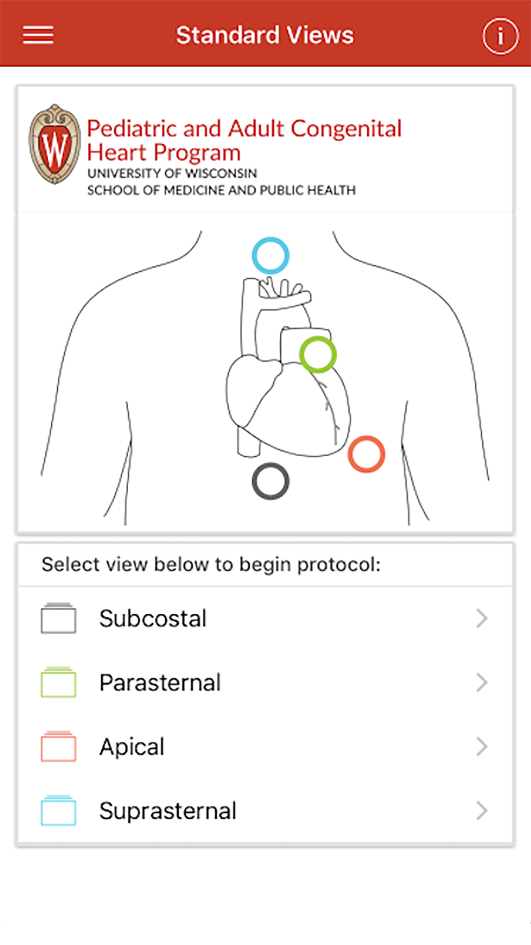Select the orange apical circle marker
This screenshot has height=945, width=531.
click(366, 454)
